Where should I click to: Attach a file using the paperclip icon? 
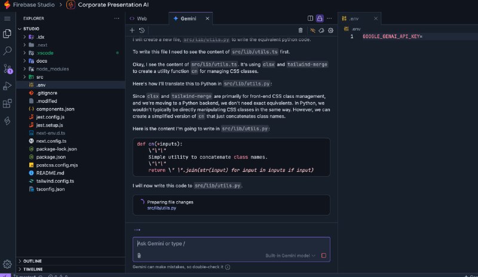(x=139, y=256)
